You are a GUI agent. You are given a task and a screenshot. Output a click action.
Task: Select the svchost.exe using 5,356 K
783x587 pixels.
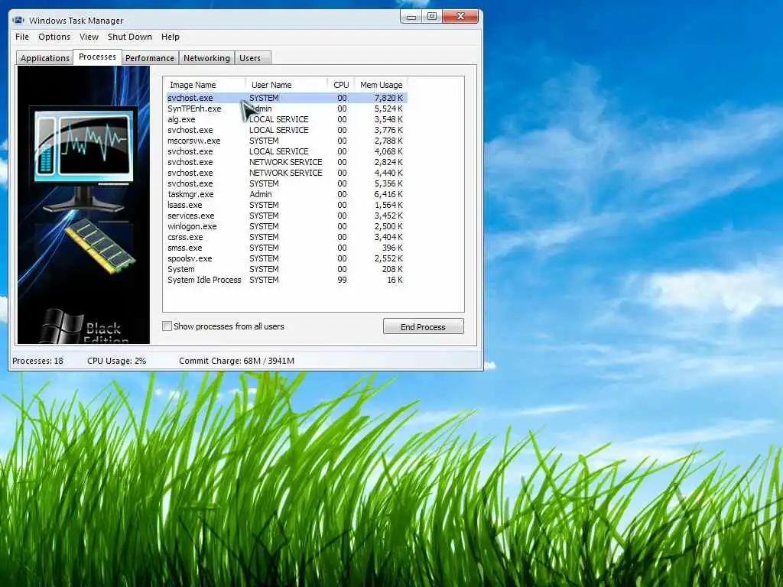click(x=286, y=183)
